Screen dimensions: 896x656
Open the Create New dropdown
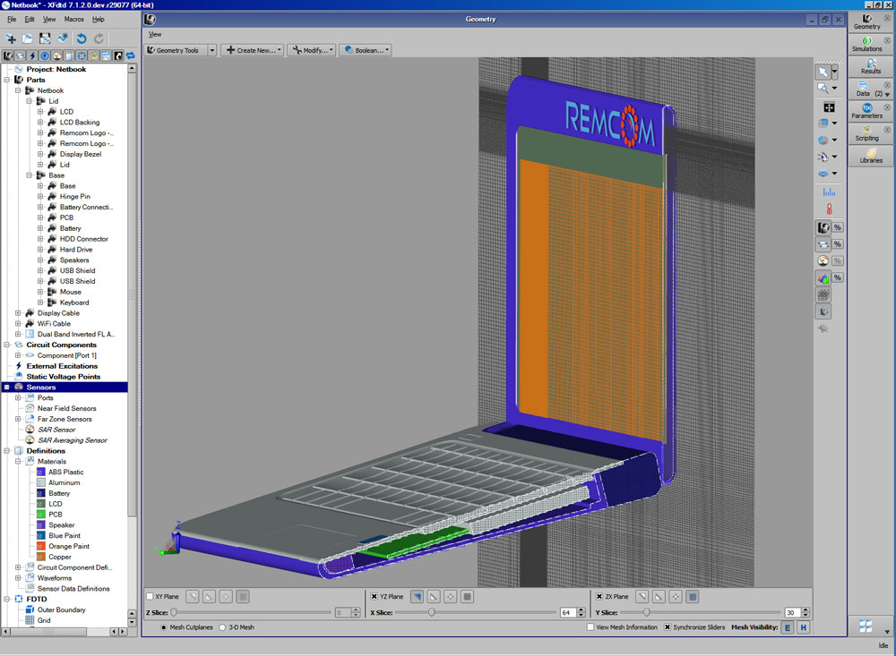pyautogui.click(x=252, y=50)
